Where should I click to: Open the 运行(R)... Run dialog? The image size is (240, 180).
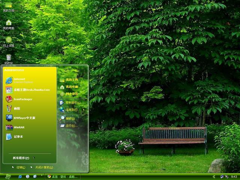pos(69,126)
